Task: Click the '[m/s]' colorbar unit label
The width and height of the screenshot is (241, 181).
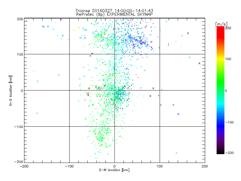Action: (221, 24)
